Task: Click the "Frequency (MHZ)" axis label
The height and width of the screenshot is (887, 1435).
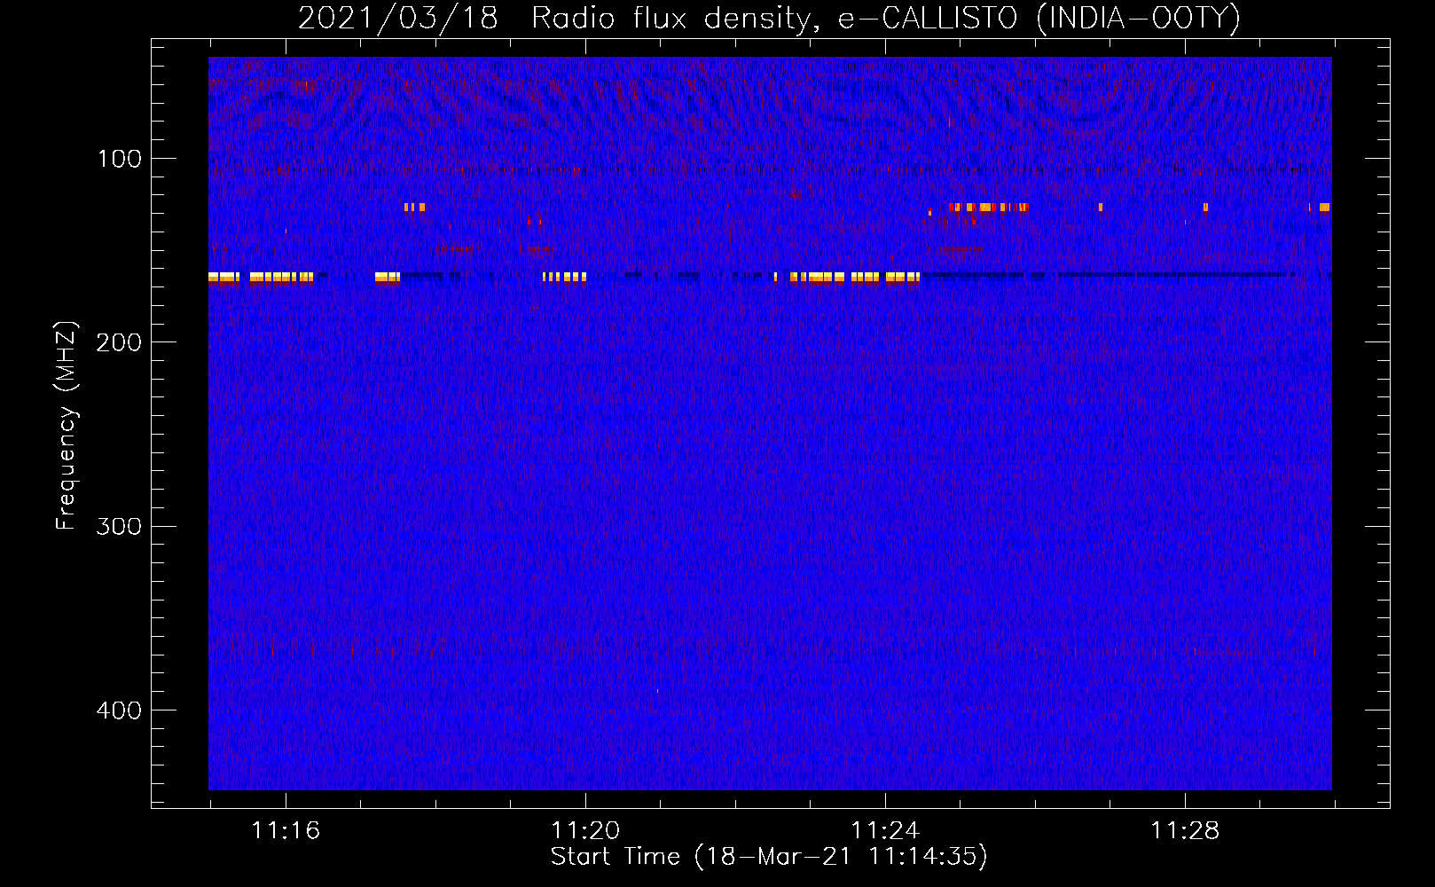Action: click(67, 426)
